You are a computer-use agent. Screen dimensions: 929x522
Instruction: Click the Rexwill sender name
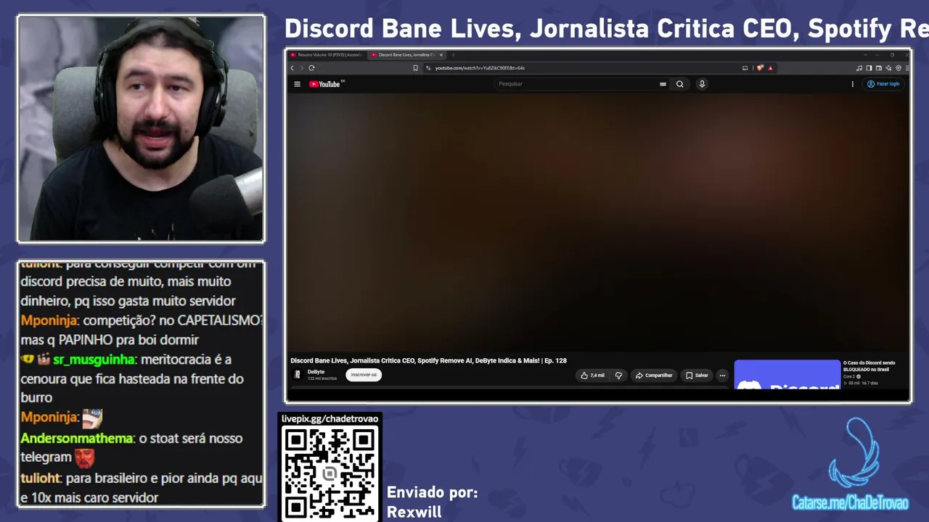click(414, 512)
